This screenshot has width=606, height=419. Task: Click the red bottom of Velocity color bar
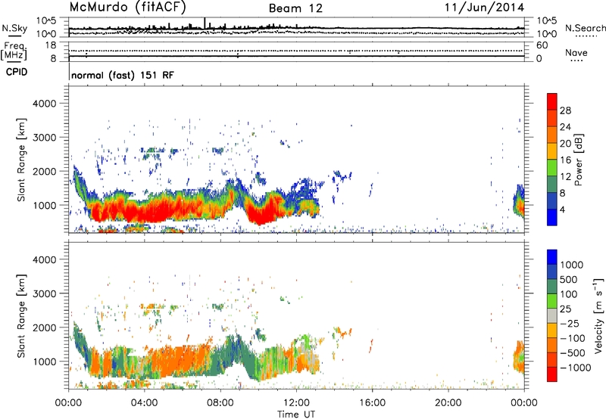[552, 374]
